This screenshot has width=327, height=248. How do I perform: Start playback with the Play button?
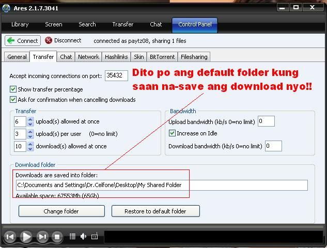point(26,237)
